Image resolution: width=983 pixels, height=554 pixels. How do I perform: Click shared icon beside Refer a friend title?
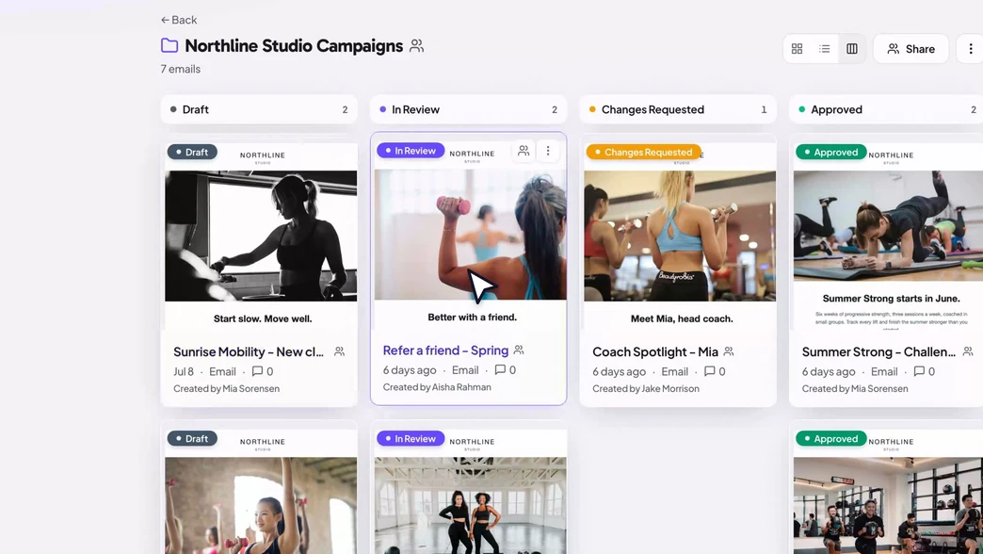(x=519, y=350)
